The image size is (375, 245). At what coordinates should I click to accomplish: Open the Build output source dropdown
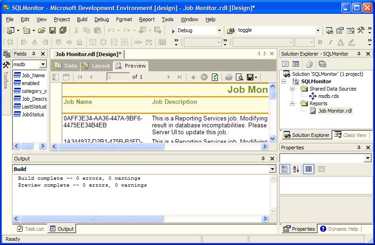pyautogui.click(x=272, y=169)
